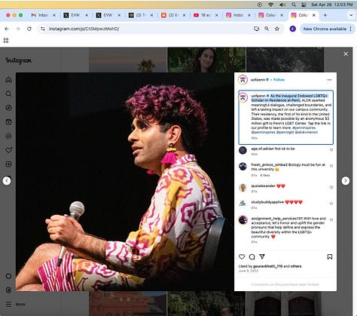Save the post with bookmark icon

coord(330,256)
